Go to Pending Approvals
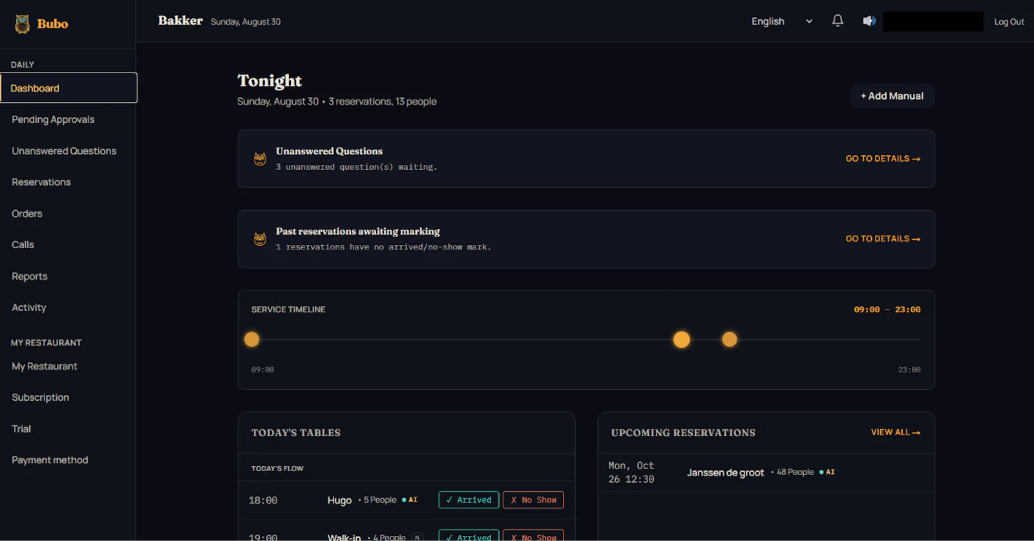 (x=53, y=120)
